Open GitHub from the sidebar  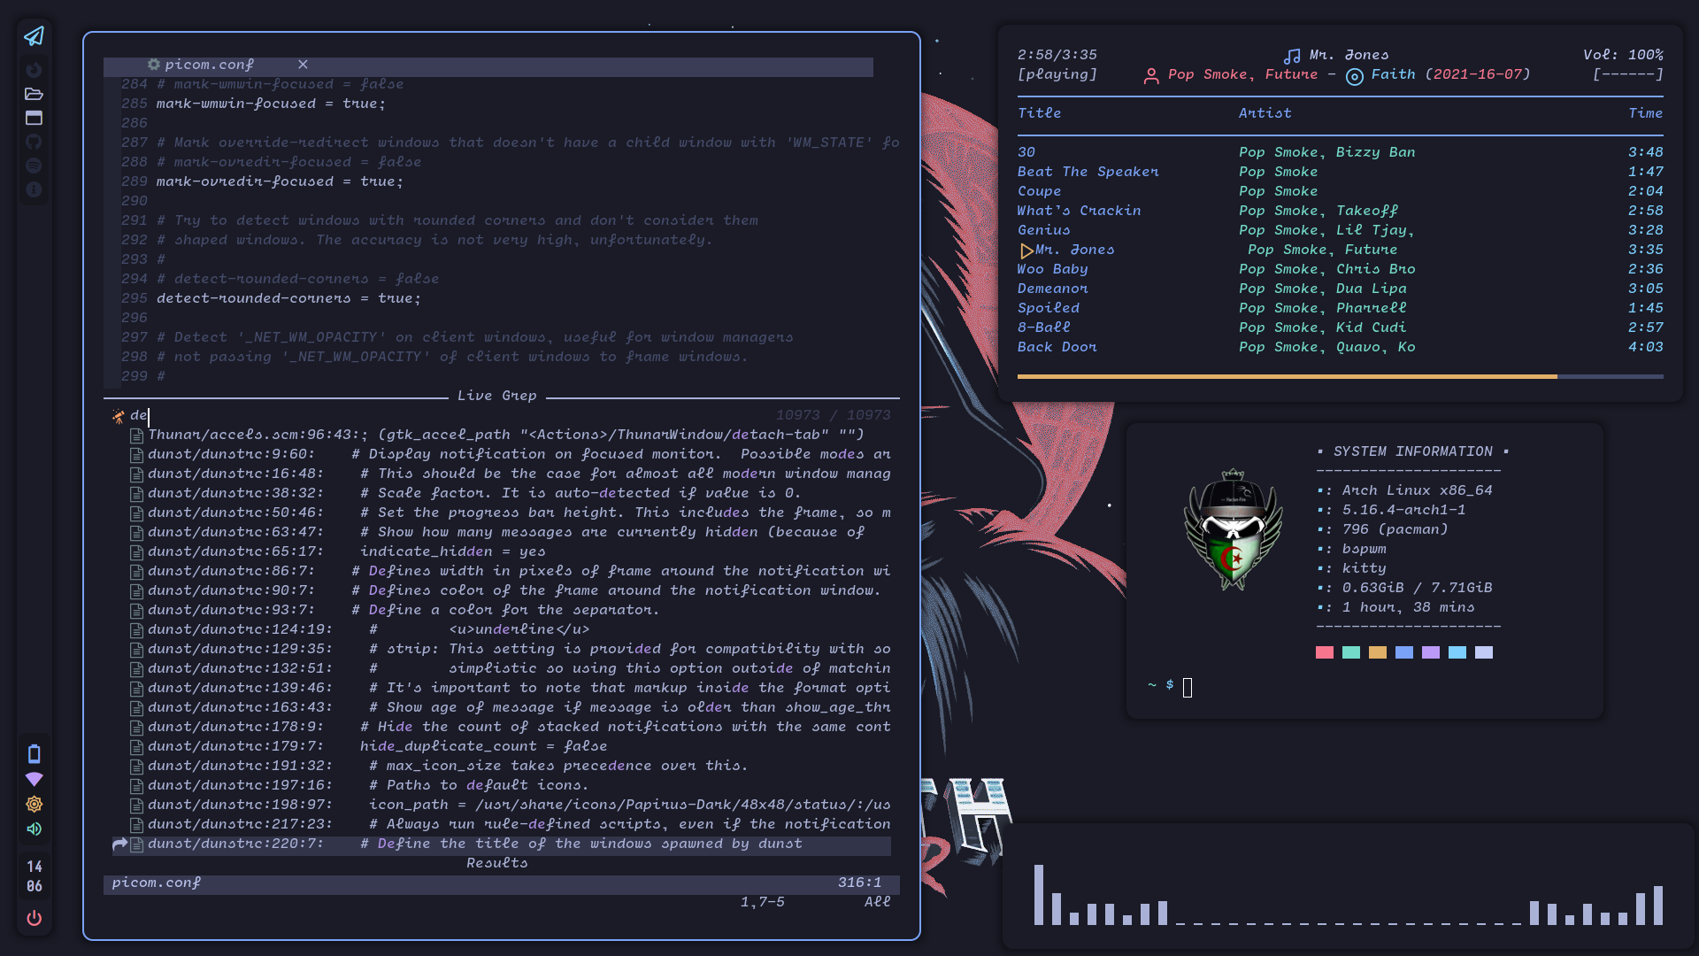34,142
